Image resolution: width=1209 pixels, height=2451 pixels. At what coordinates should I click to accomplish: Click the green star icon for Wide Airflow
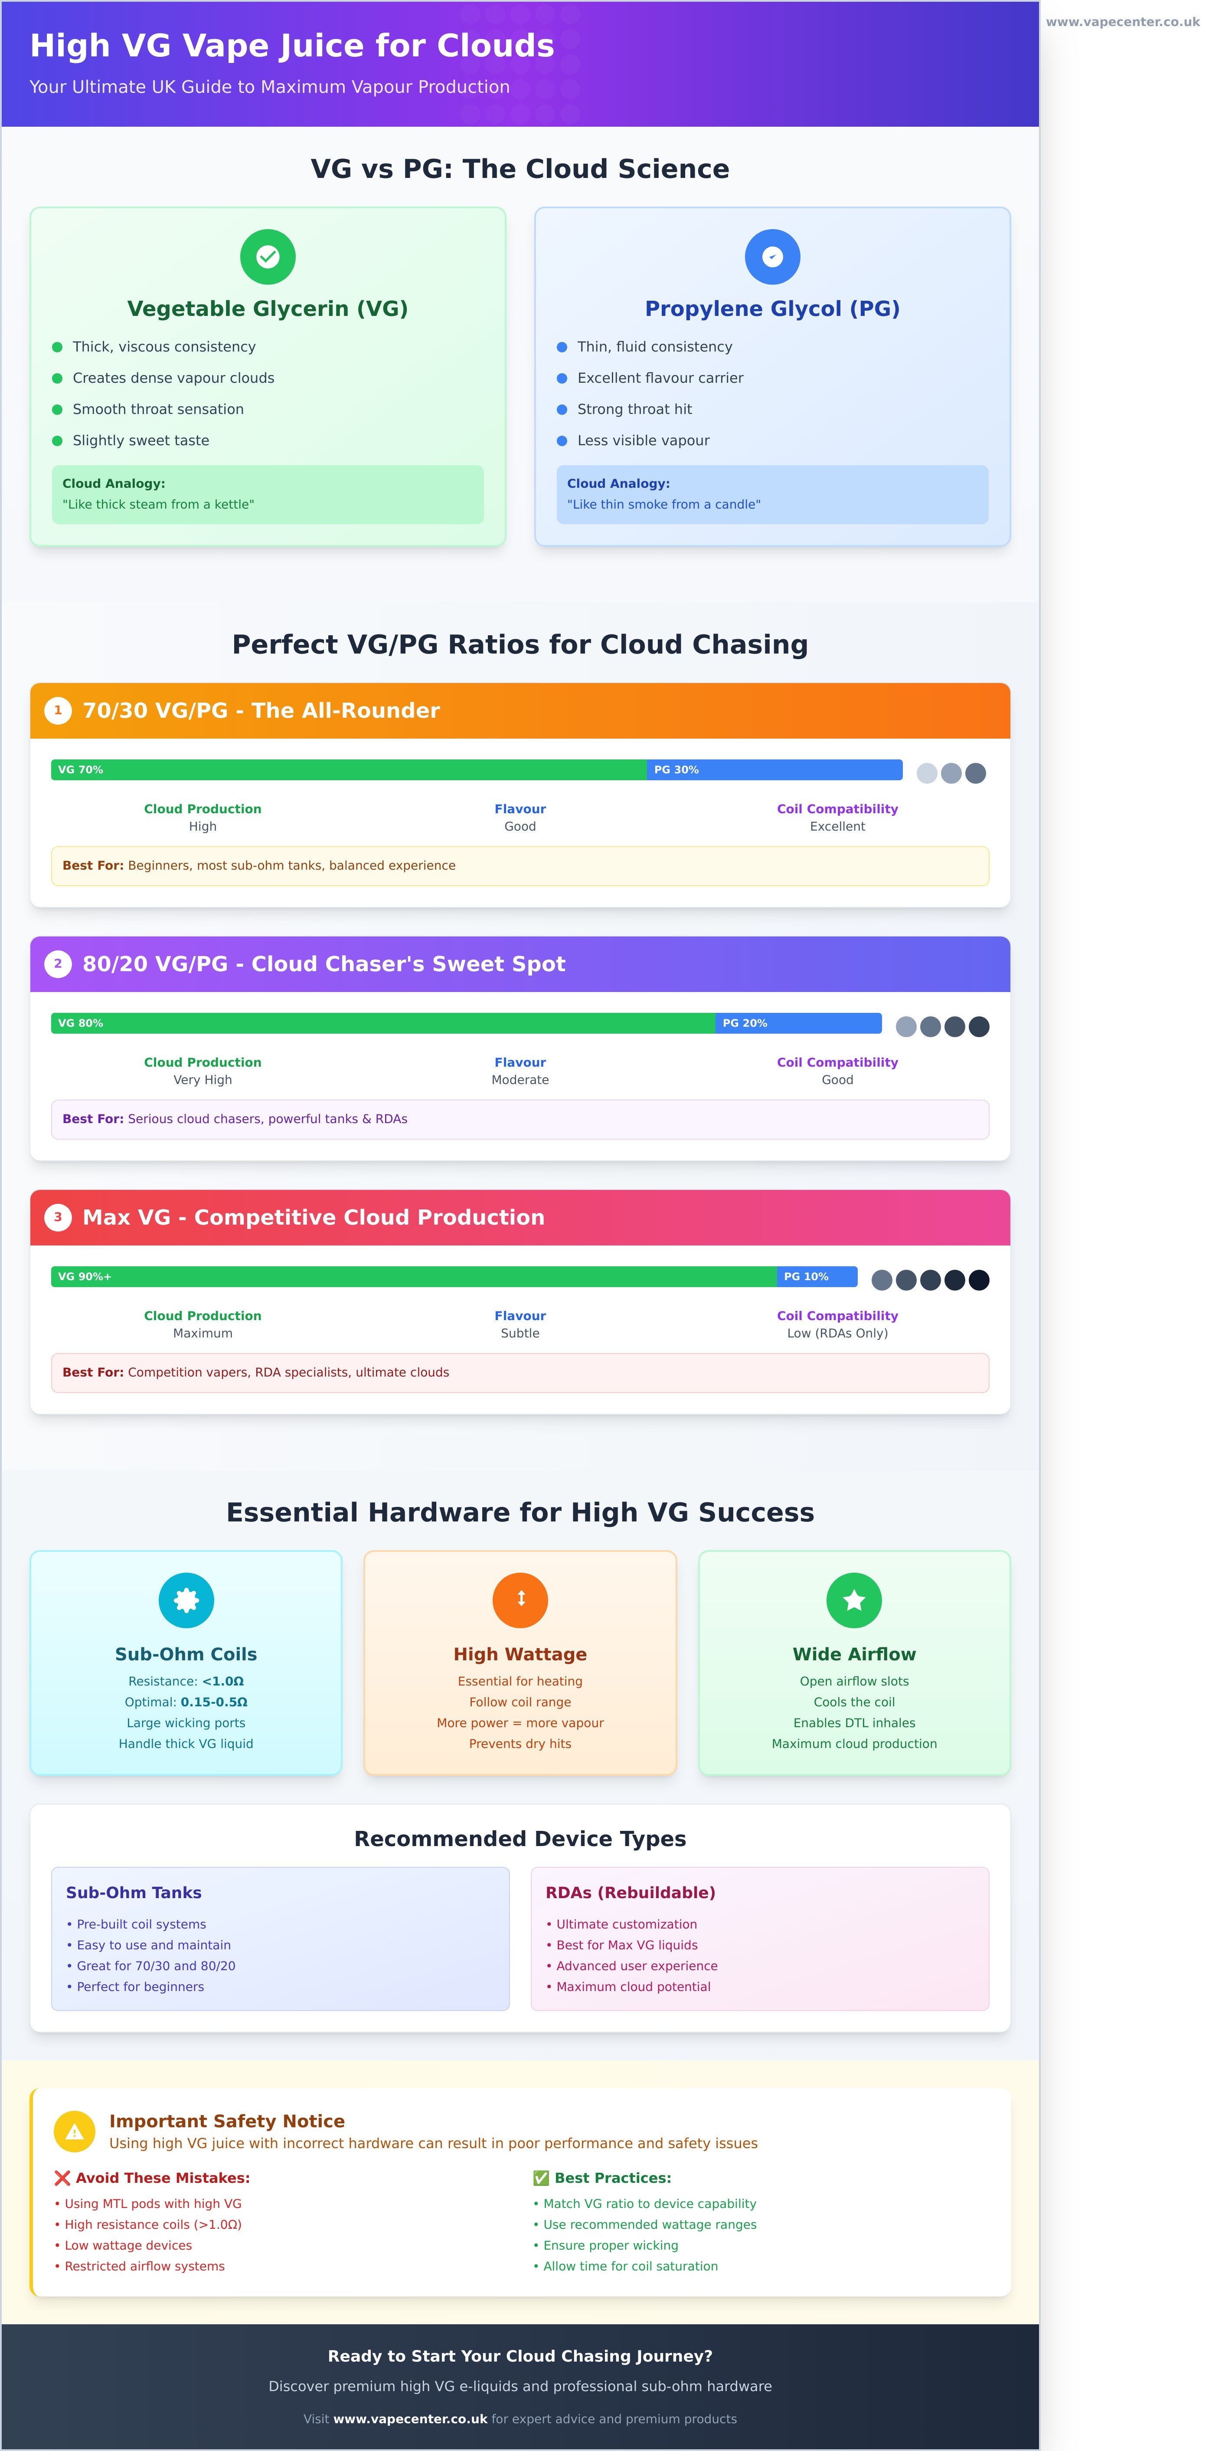853,1600
